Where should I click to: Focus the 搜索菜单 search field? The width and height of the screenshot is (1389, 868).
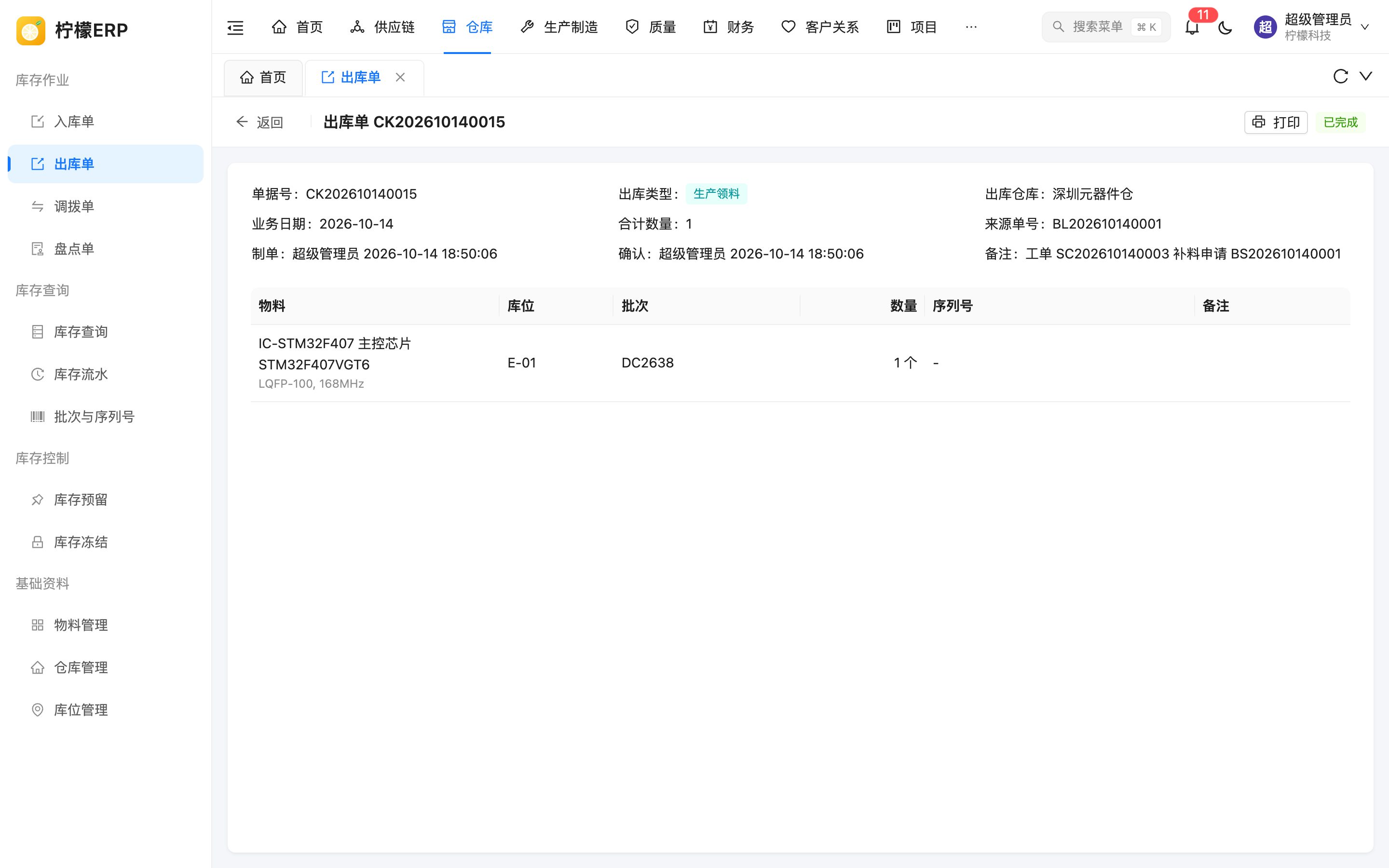[1105, 27]
